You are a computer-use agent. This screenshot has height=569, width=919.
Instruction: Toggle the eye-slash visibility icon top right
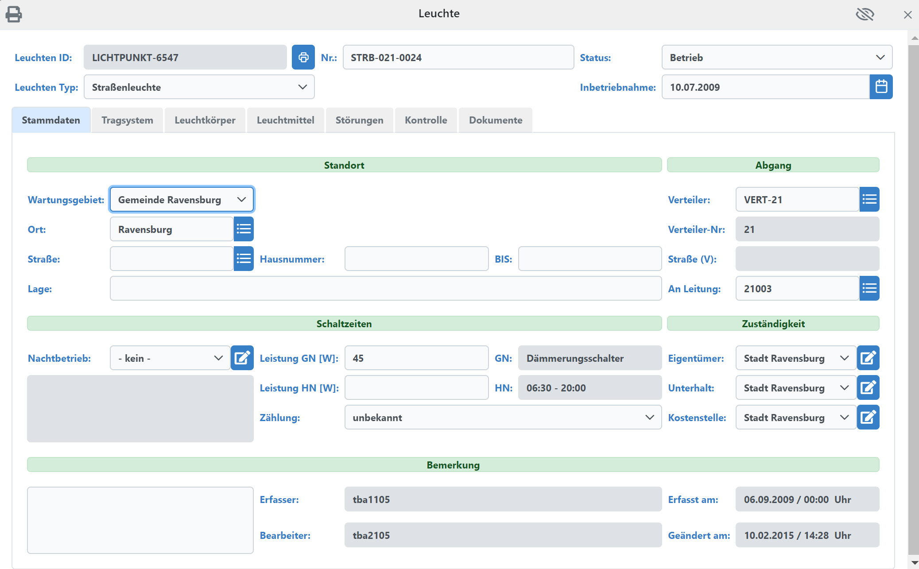tap(865, 14)
